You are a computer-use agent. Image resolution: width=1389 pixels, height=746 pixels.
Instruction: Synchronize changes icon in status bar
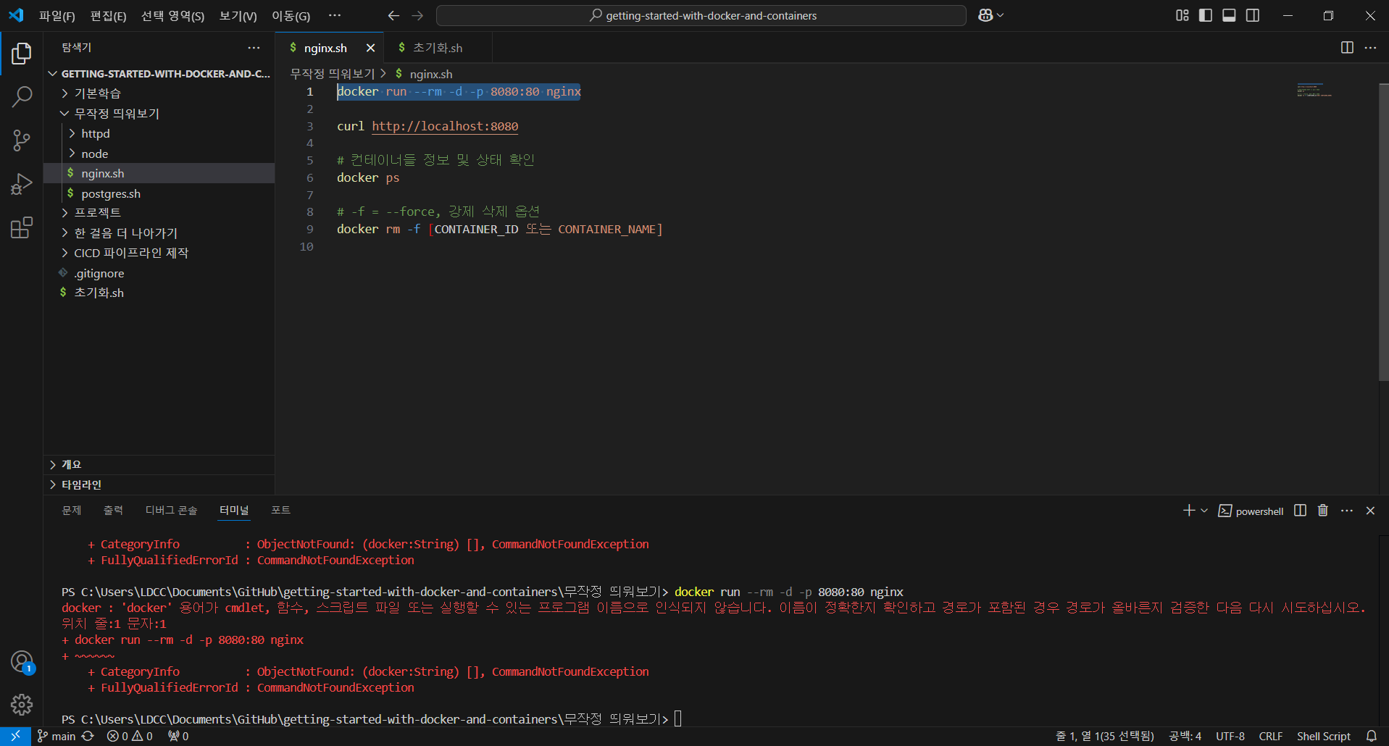88,736
